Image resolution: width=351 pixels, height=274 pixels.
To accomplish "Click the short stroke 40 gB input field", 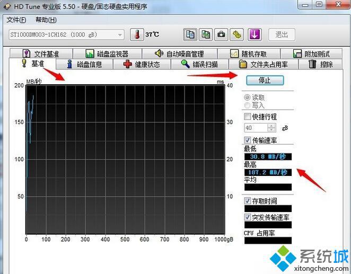I will pos(256,128).
